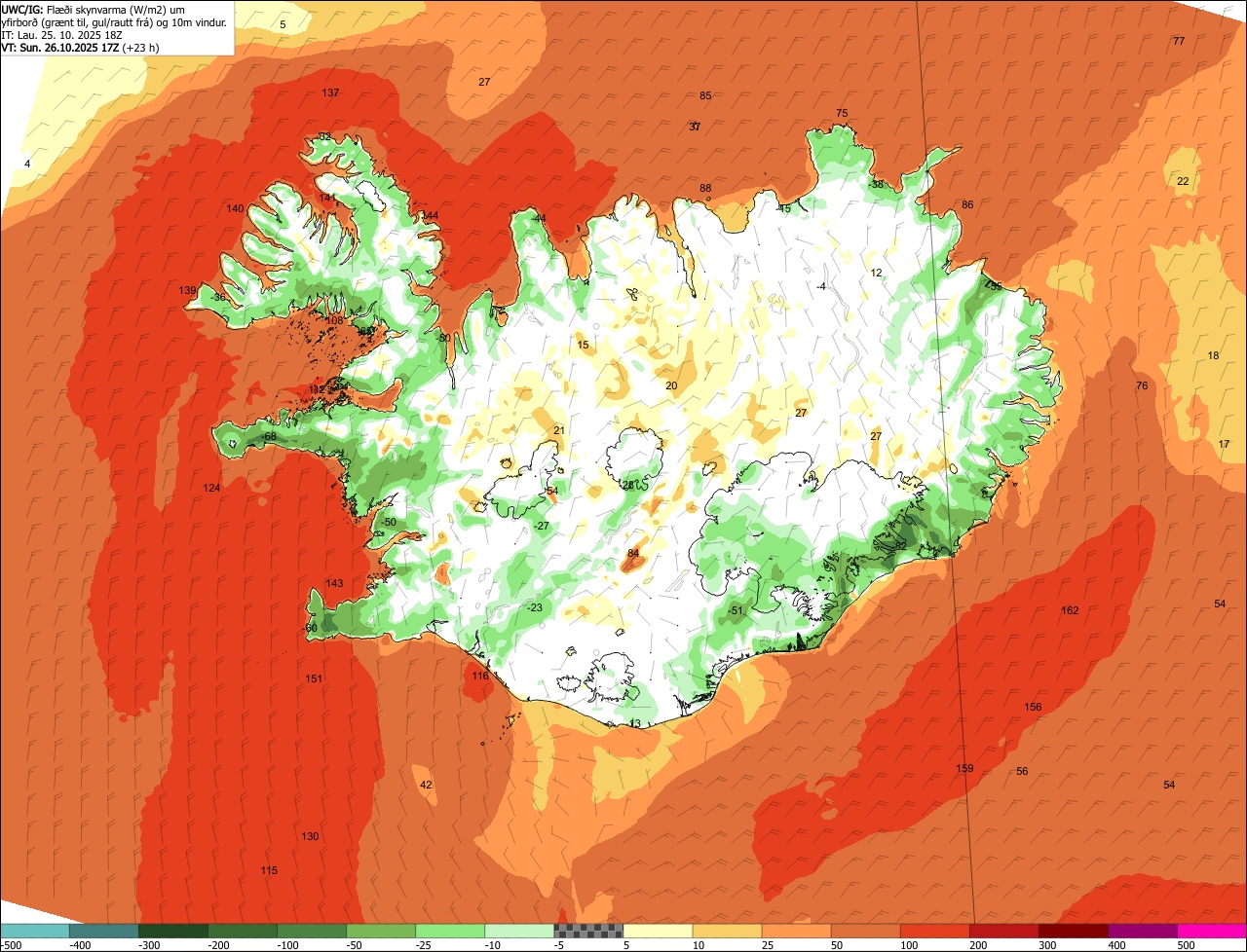Click the map value '21'
The image size is (1247, 952).
pyautogui.click(x=559, y=430)
